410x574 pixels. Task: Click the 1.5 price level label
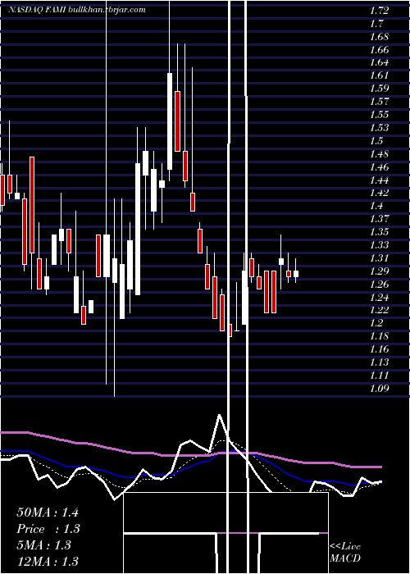point(376,141)
